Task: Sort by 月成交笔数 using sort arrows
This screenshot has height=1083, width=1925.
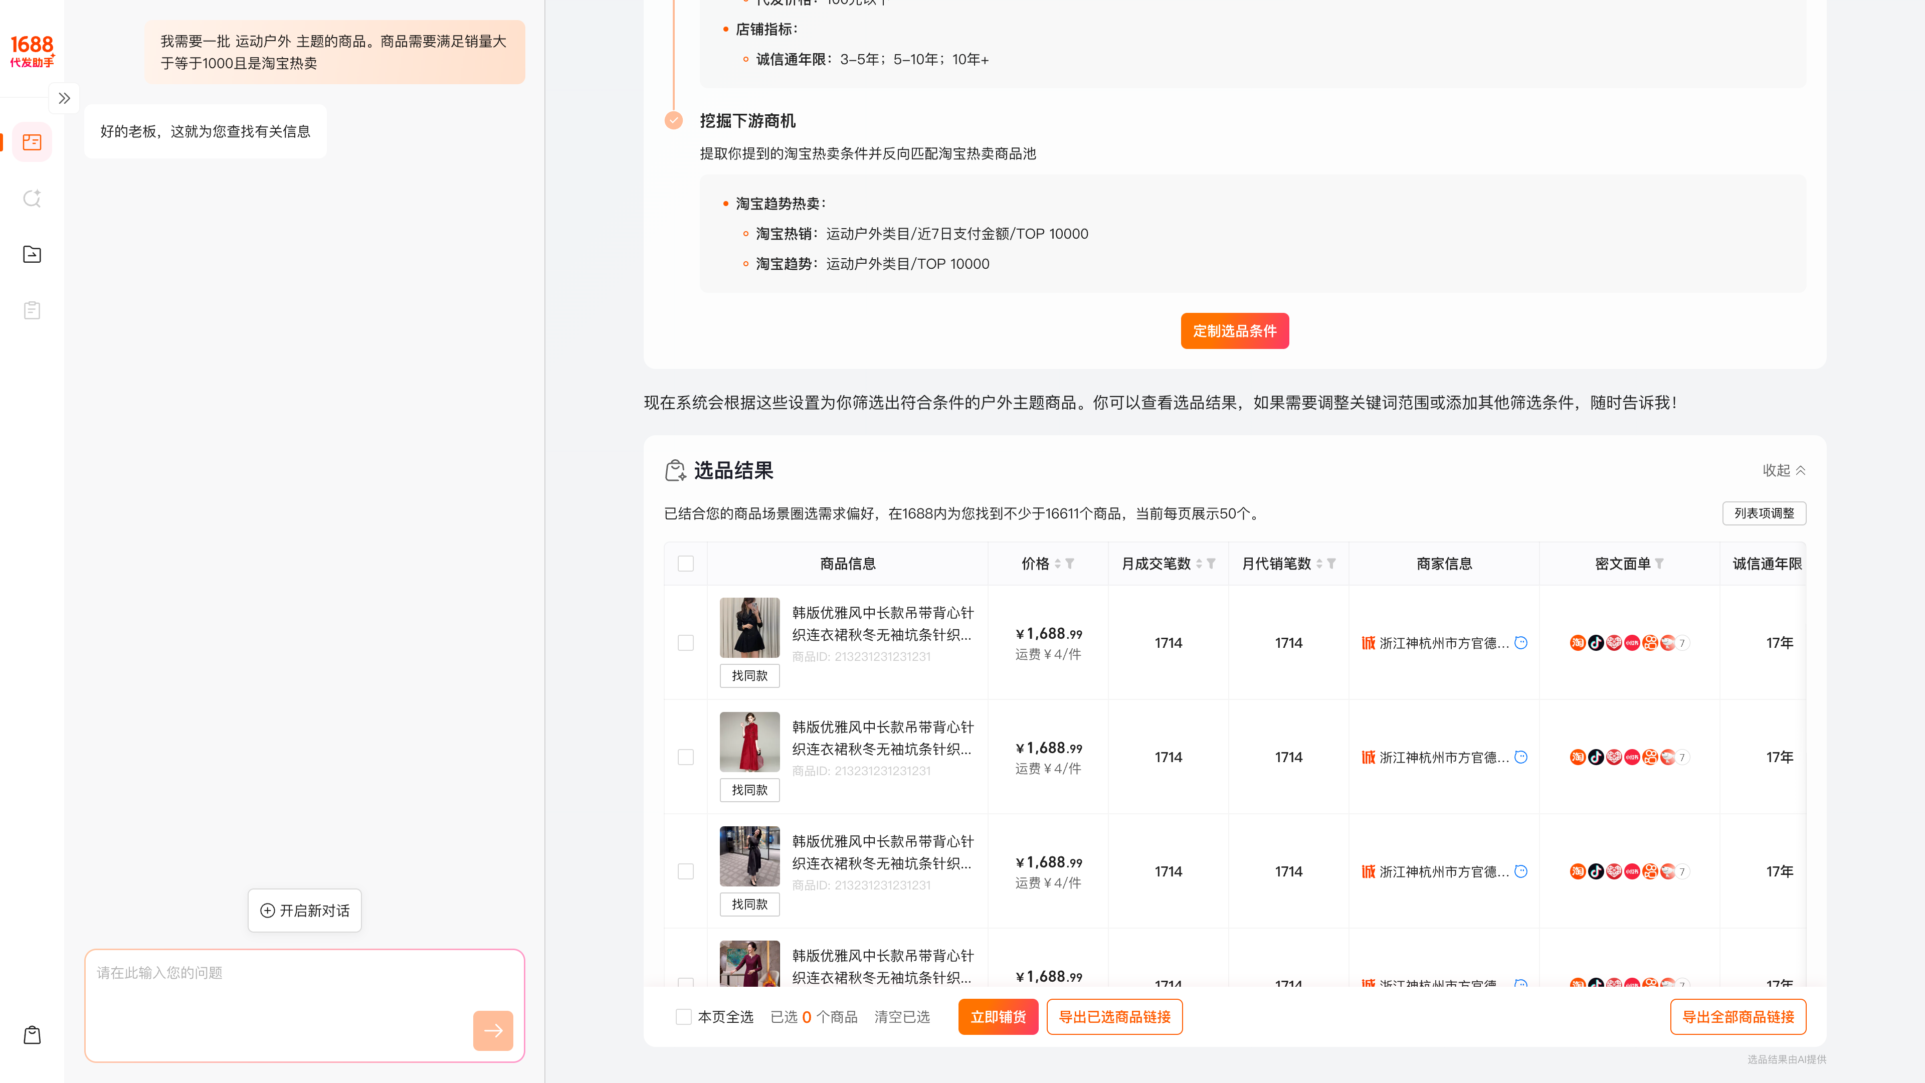Action: [1199, 564]
